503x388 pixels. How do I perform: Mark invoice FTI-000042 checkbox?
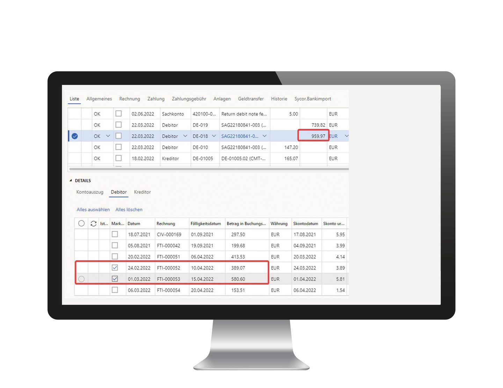point(115,246)
